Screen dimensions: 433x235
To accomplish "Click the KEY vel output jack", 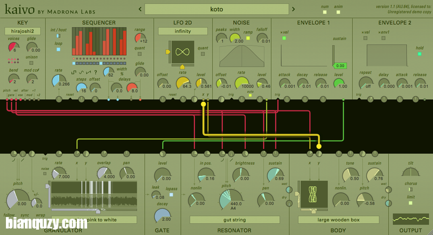I will [16, 100].
